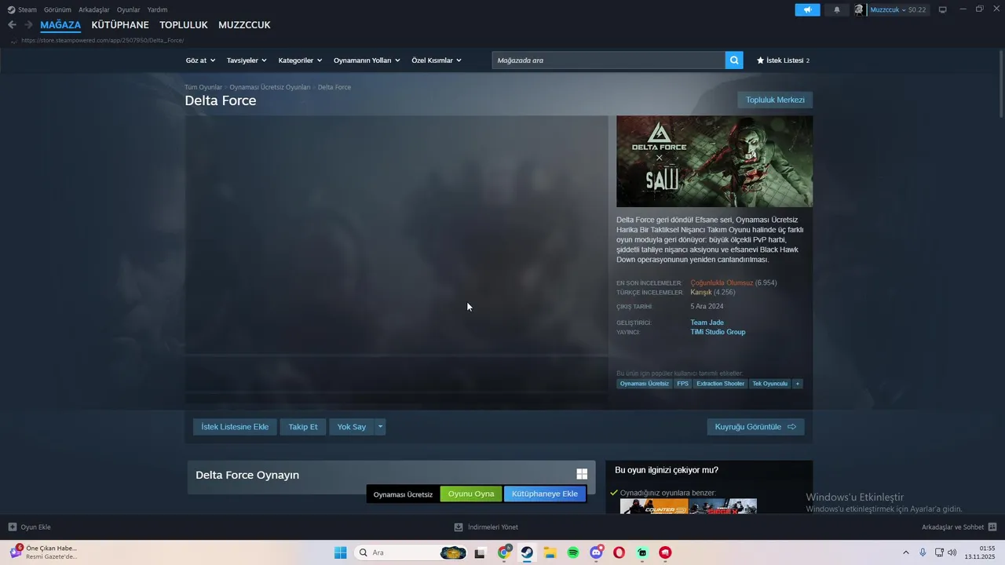The image size is (1005, 565).
Task: Click the Oyun Ekle plus icon
Action: coord(13,527)
